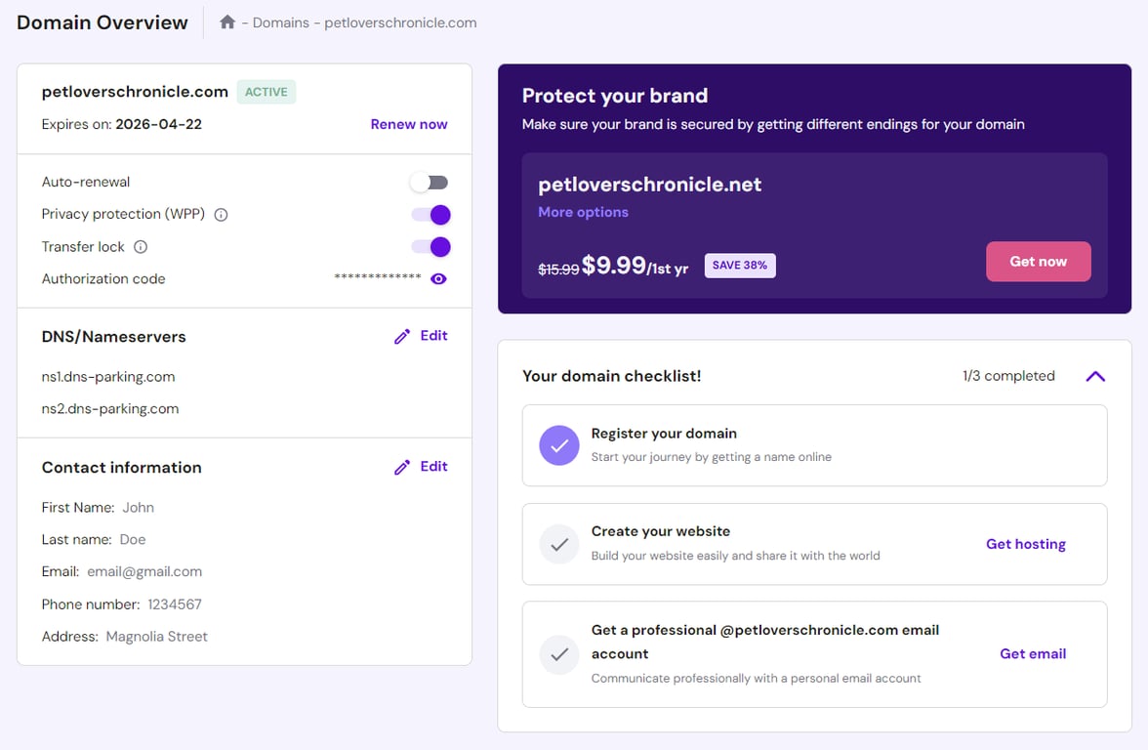
Task: Click the home icon in the breadcrumb
Action: tap(226, 21)
